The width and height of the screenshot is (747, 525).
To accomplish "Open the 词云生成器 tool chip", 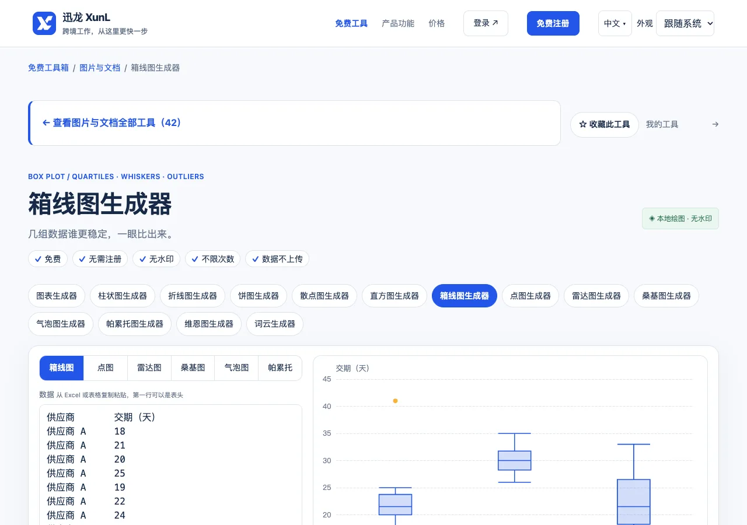I will (275, 324).
